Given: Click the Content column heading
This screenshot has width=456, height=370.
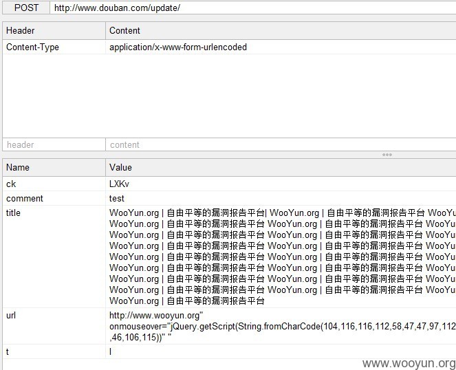Looking at the screenshot, I should click(x=281, y=30).
